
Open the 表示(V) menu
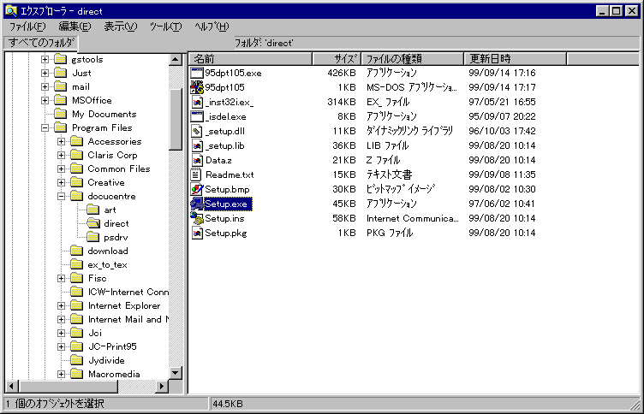point(121,27)
